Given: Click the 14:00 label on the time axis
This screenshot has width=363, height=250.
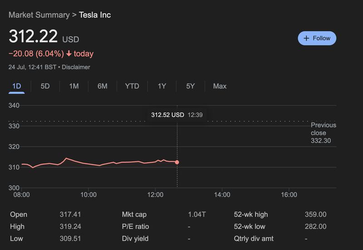Looking at the screenshot, I should (x=222, y=195).
